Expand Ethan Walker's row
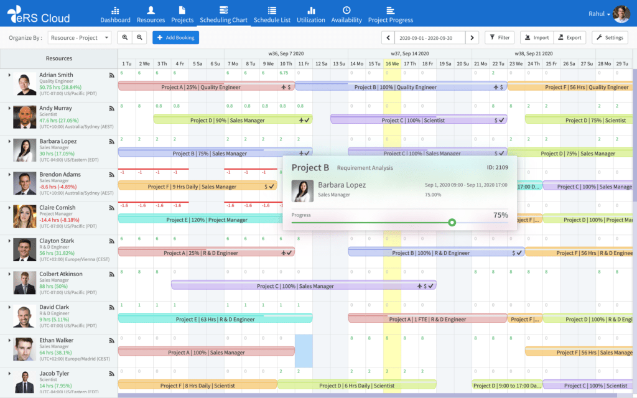The height and width of the screenshot is (398, 637). [x=9, y=340]
